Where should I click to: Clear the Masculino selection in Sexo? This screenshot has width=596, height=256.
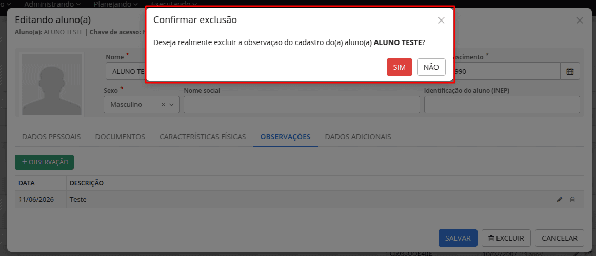point(163,104)
